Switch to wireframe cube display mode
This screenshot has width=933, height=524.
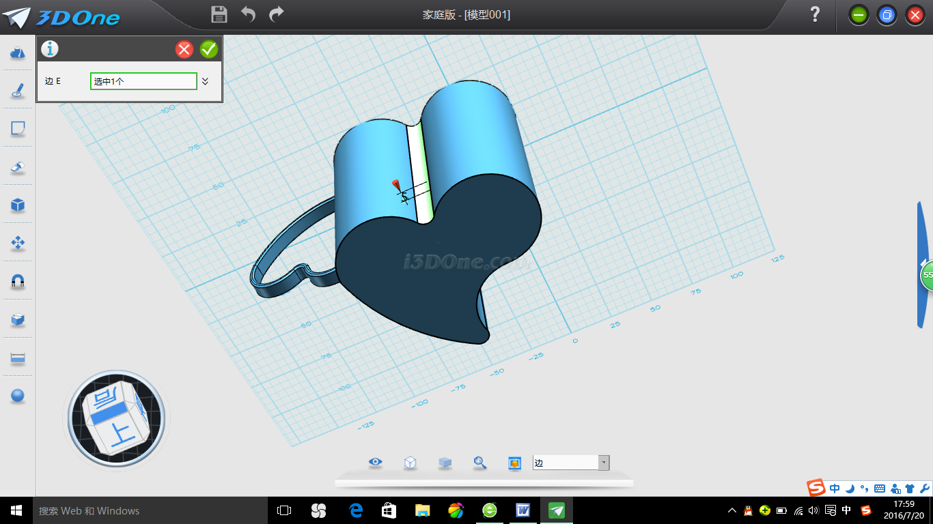click(x=410, y=463)
